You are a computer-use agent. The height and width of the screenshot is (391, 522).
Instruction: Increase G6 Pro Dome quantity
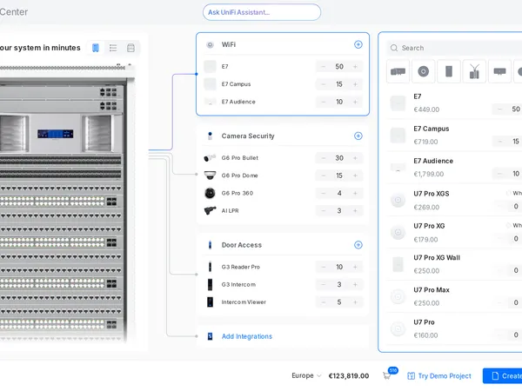click(x=355, y=176)
